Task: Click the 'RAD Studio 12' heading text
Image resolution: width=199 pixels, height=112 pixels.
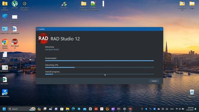Action: 65,39
